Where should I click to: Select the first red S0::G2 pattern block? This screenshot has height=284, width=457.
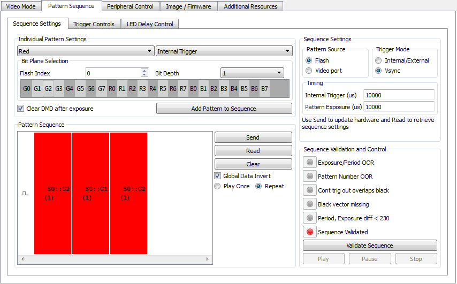[x=53, y=193]
